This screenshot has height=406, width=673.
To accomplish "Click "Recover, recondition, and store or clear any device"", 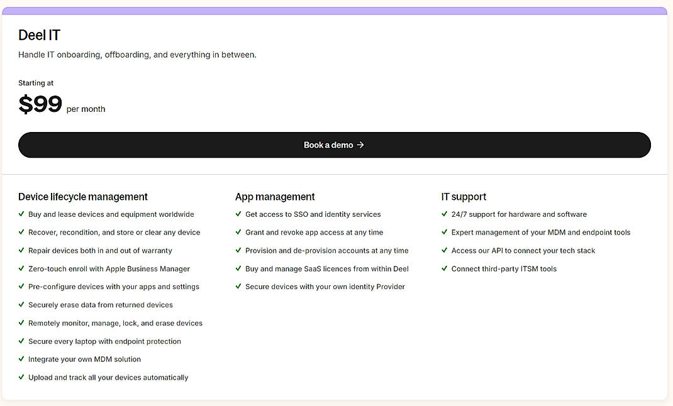I will (114, 233).
